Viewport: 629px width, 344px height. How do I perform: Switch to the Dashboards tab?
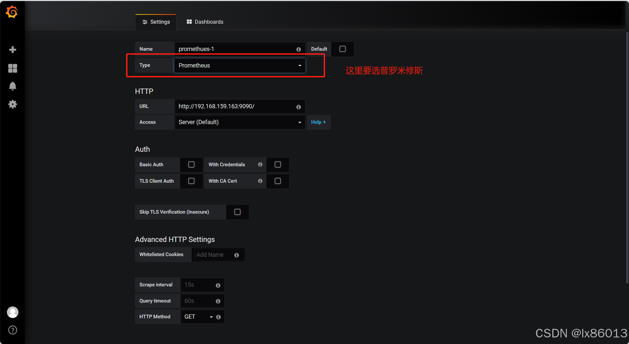point(205,22)
